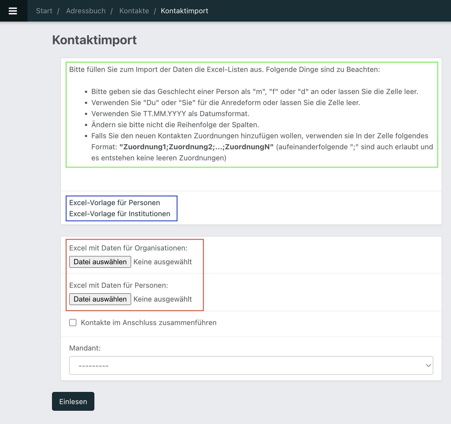Open the client selector showing dashes
This screenshot has width=451, height=424.
pyautogui.click(x=250, y=365)
